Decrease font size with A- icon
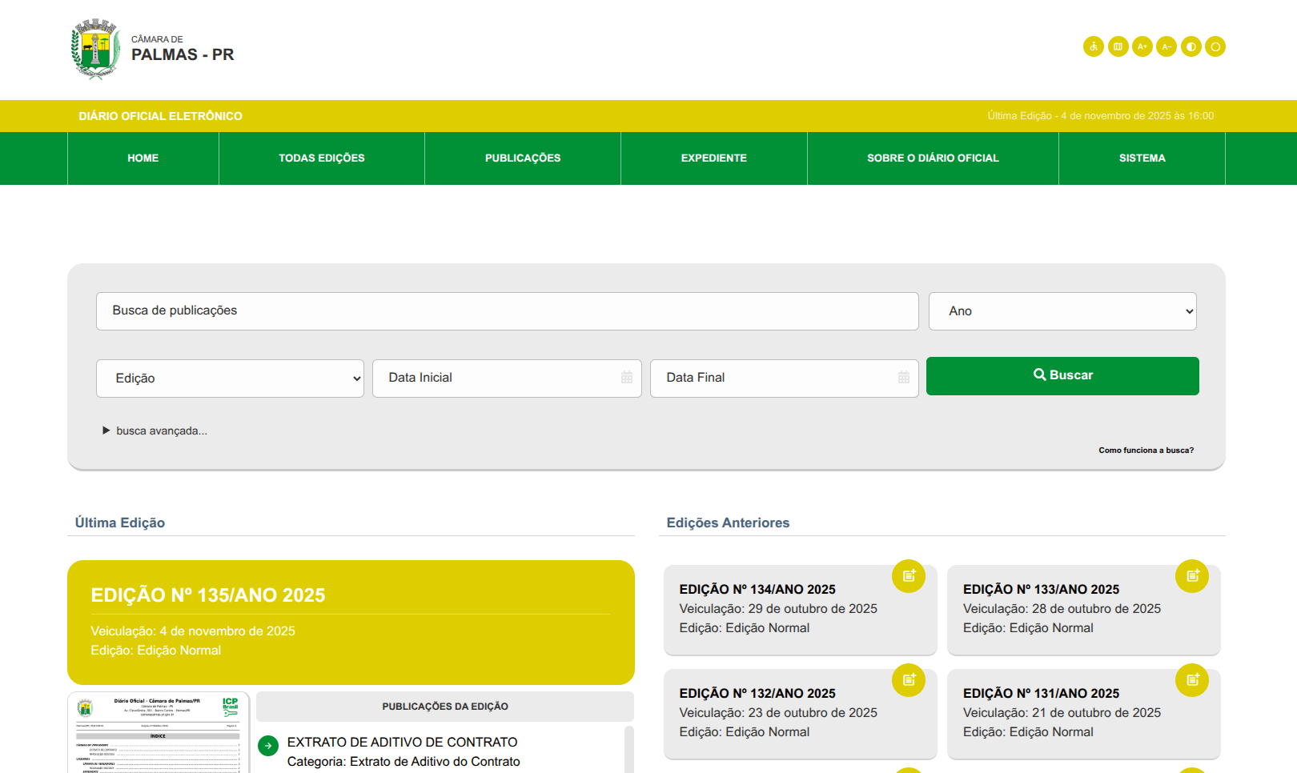Screen dimensions: 1297x773 coord(1166,46)
